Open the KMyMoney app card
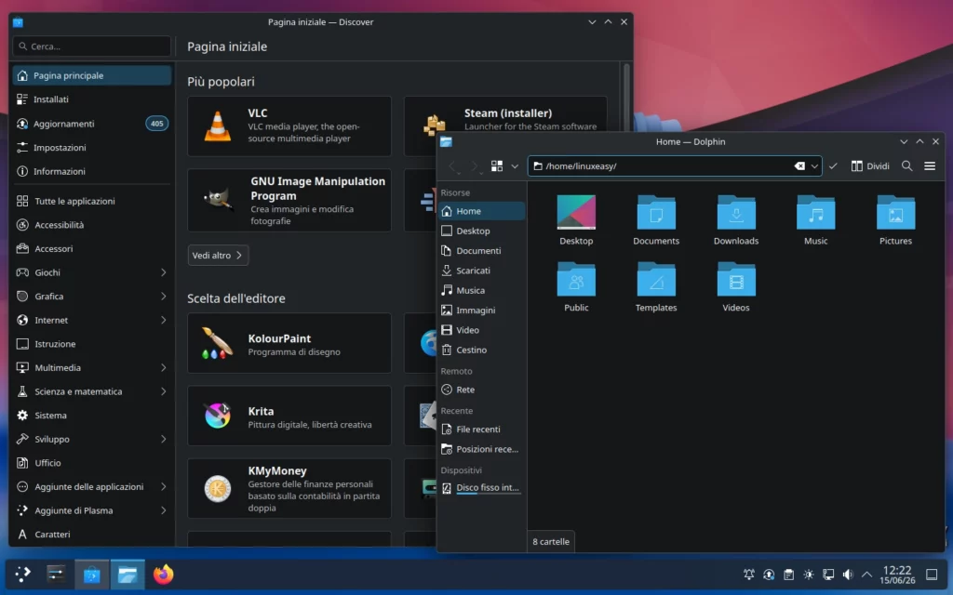 click(x=289, y=488)
